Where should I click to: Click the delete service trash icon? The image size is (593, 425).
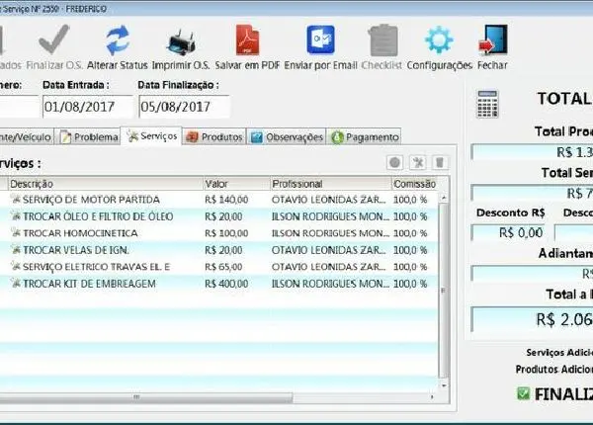pos(440,163)
